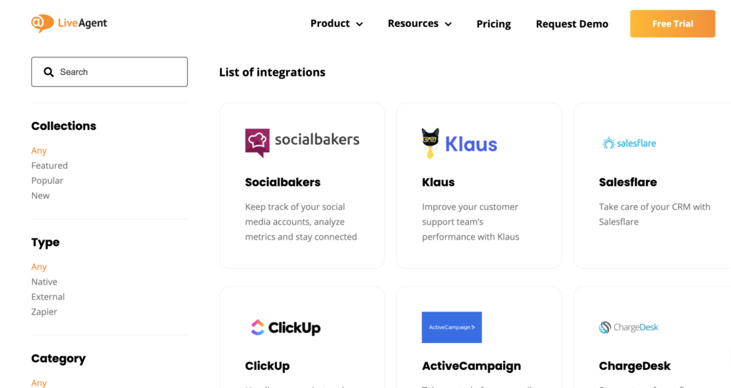Open the Socialbakers integration title link
The image size is (731, 388).
(x=283, y=182)
